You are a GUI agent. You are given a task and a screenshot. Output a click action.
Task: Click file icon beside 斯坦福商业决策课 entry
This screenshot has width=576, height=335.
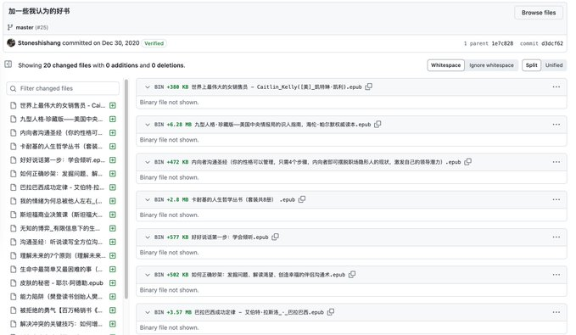14,215
